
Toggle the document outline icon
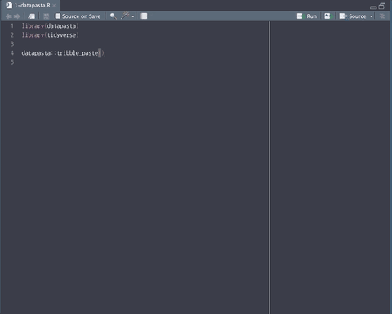point(382,16)
